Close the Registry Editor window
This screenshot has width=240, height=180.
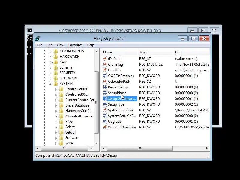click(204, 38)
